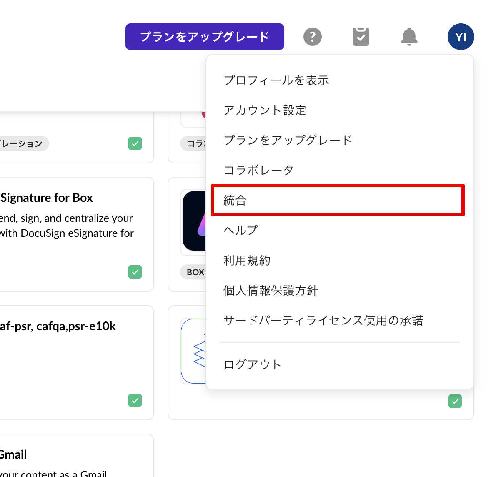
Task: Select プロフィールを表示 from the menu
Action: click(x=276, y=80)
